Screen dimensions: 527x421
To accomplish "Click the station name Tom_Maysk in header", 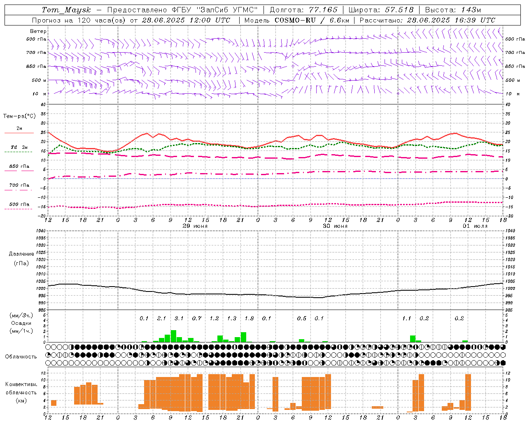I will pos(66,10).
